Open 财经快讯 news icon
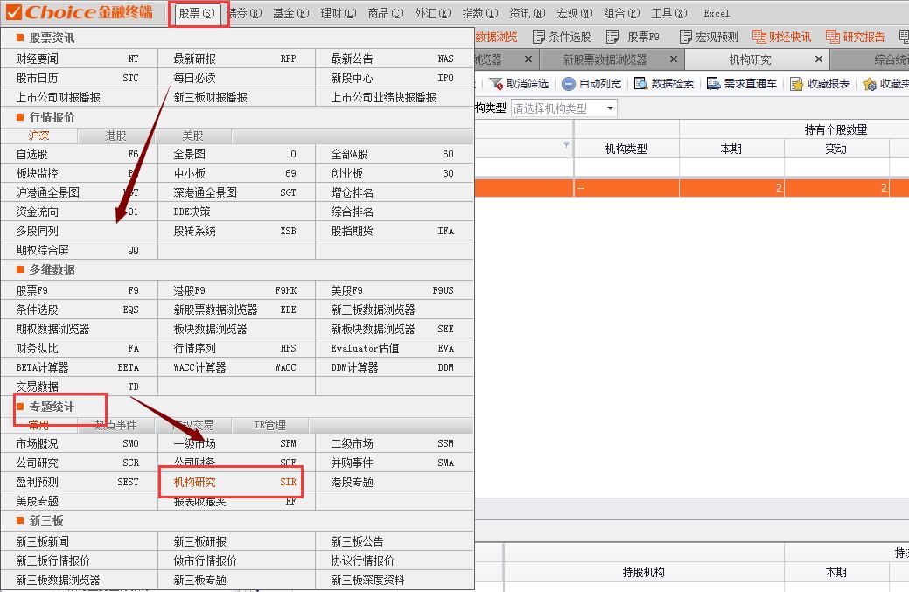The image size is (909, 592). (759, 37)
